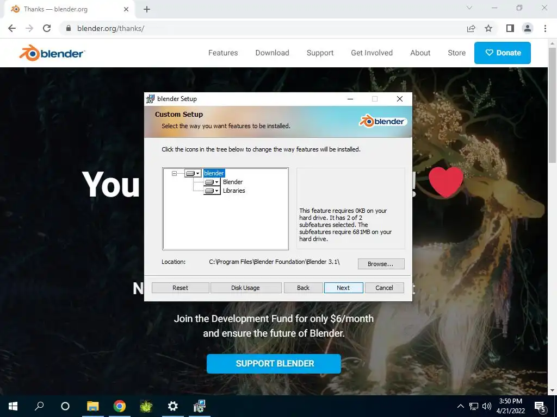The height and width of the screenshot is (417, 557).
Task: Click the taskbar clock showing 3:50 PM
Action: coord(511,406)
